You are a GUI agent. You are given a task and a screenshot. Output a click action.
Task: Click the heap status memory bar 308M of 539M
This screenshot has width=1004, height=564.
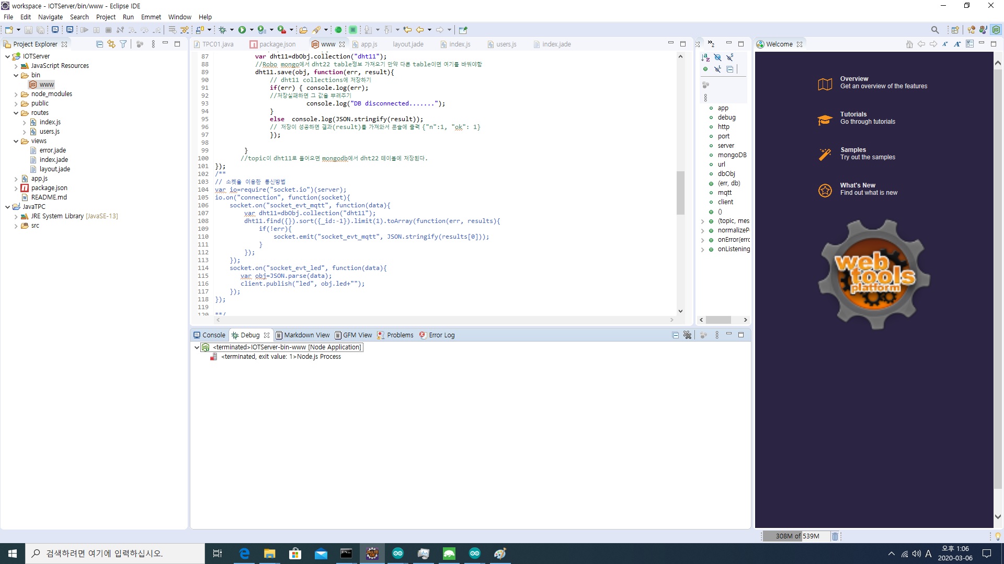tap(796, 536)
